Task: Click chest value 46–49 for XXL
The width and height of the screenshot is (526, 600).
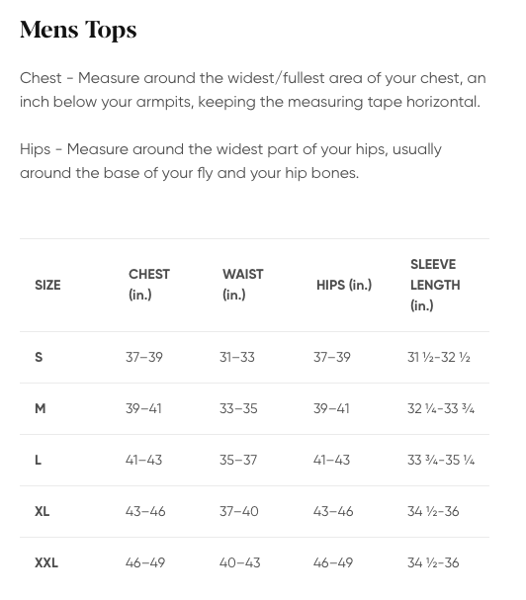Action: click(145, 562)
